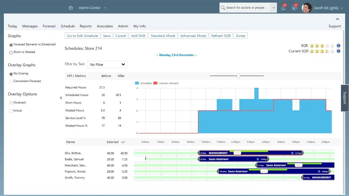Collapse the left panel with arrow
The image size is (349, 196).
click(x=61, y=97)
